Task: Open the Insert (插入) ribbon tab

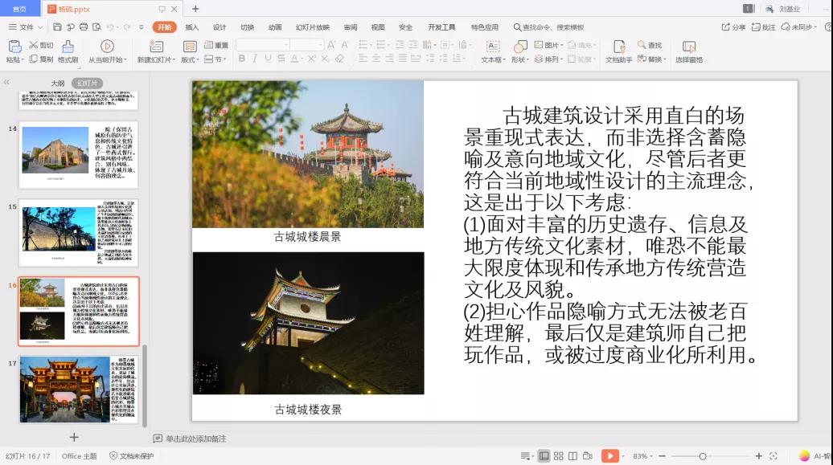Action: pyautogui.click(x=191, y=27)
